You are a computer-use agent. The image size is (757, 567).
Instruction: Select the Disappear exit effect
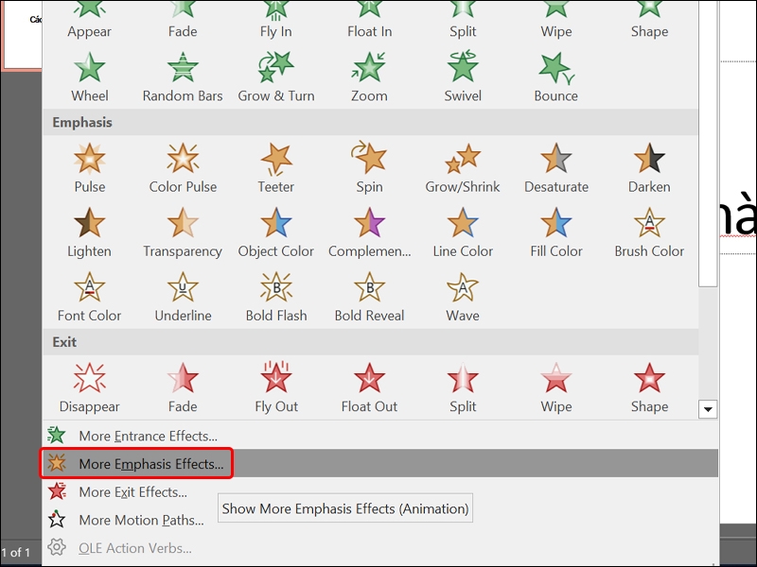pos(89,388)
